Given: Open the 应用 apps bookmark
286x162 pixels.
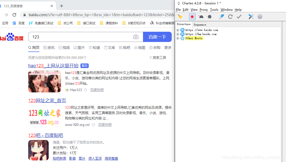Looking at the screenshot, I should [5, 23].
